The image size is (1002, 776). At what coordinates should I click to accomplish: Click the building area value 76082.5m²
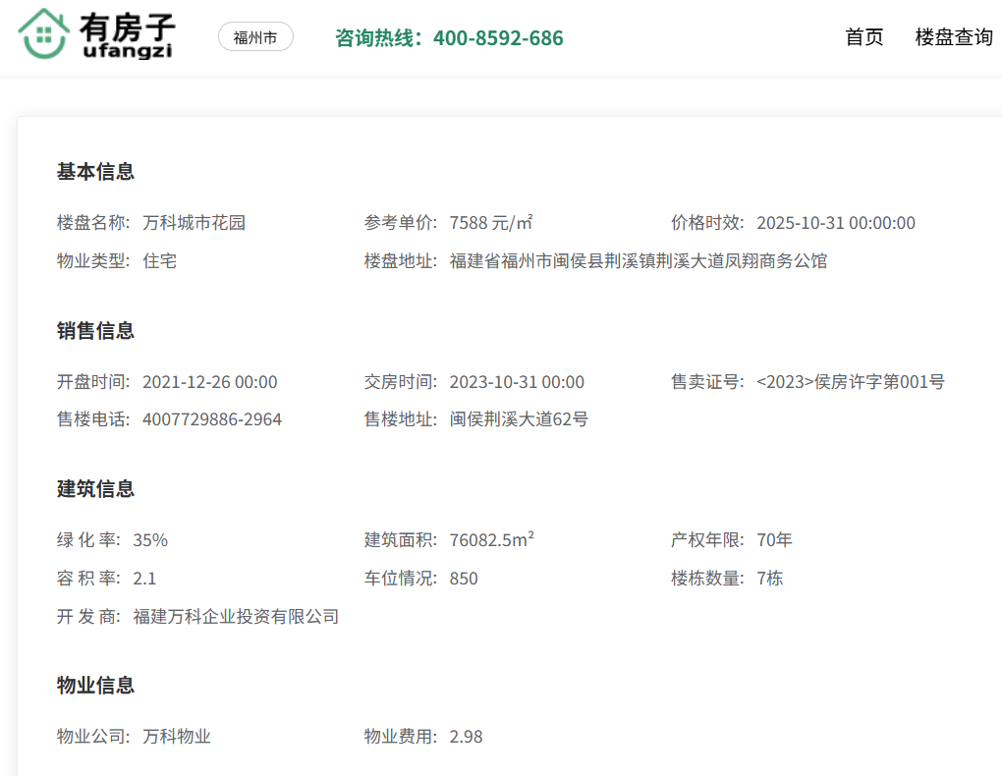(x=491, y=540)
